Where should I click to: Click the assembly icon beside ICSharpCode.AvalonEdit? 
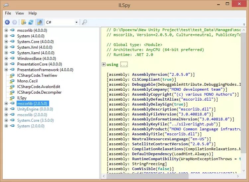click(12, 87)
